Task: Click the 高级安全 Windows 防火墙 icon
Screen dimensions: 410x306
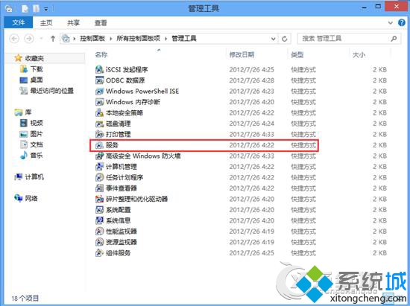Action: (x=99, y=156)
